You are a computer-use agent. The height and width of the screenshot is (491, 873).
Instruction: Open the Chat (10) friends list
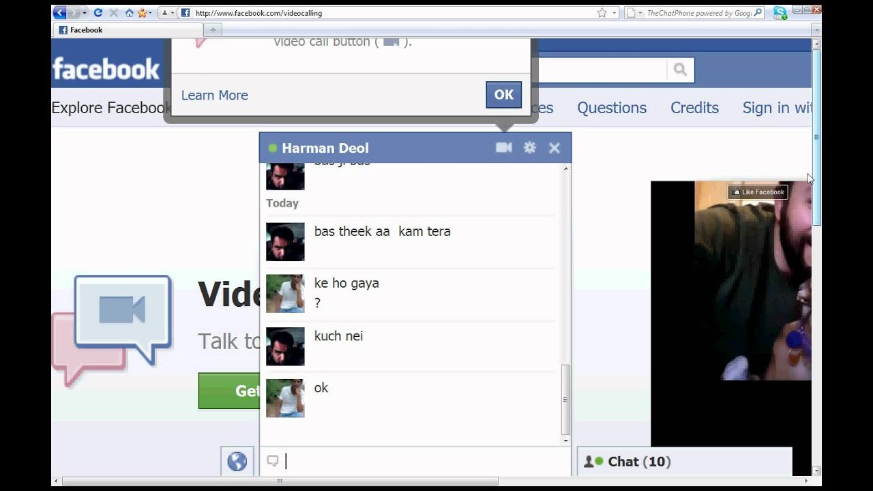point(685,462)
